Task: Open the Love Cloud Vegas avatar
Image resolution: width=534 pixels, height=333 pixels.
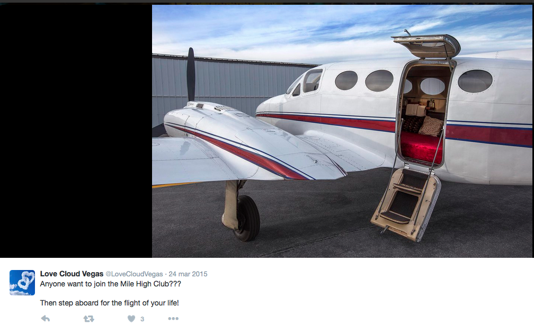Action: coord(22,283)
